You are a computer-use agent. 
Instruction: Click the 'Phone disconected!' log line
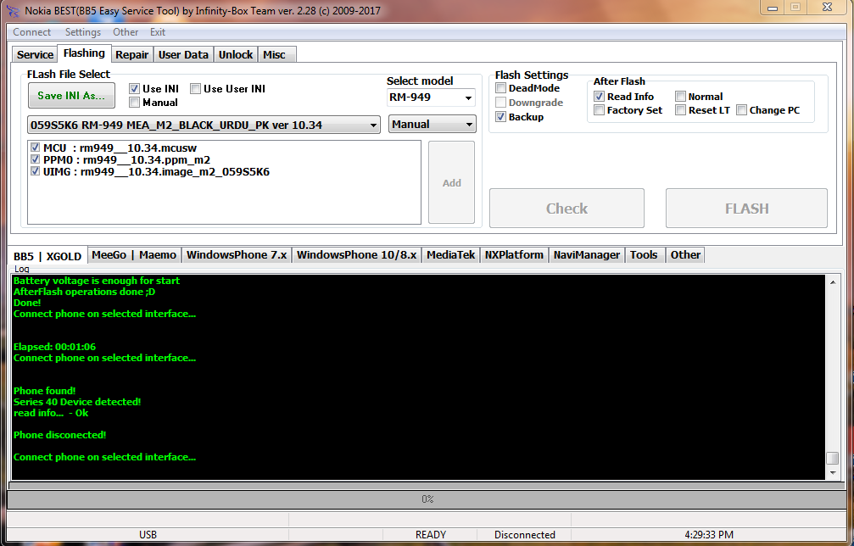60,435
